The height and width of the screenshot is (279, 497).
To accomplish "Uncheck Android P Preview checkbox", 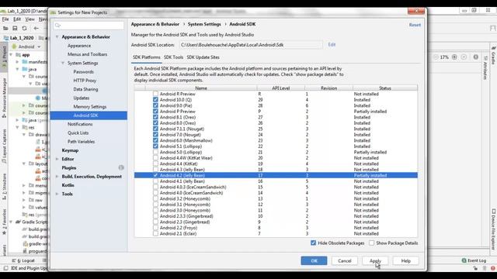I will pyautogui.click(x=155, y=112).
